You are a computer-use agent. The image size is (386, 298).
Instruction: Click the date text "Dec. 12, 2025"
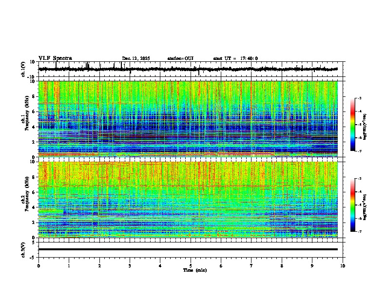pos(136,58)
